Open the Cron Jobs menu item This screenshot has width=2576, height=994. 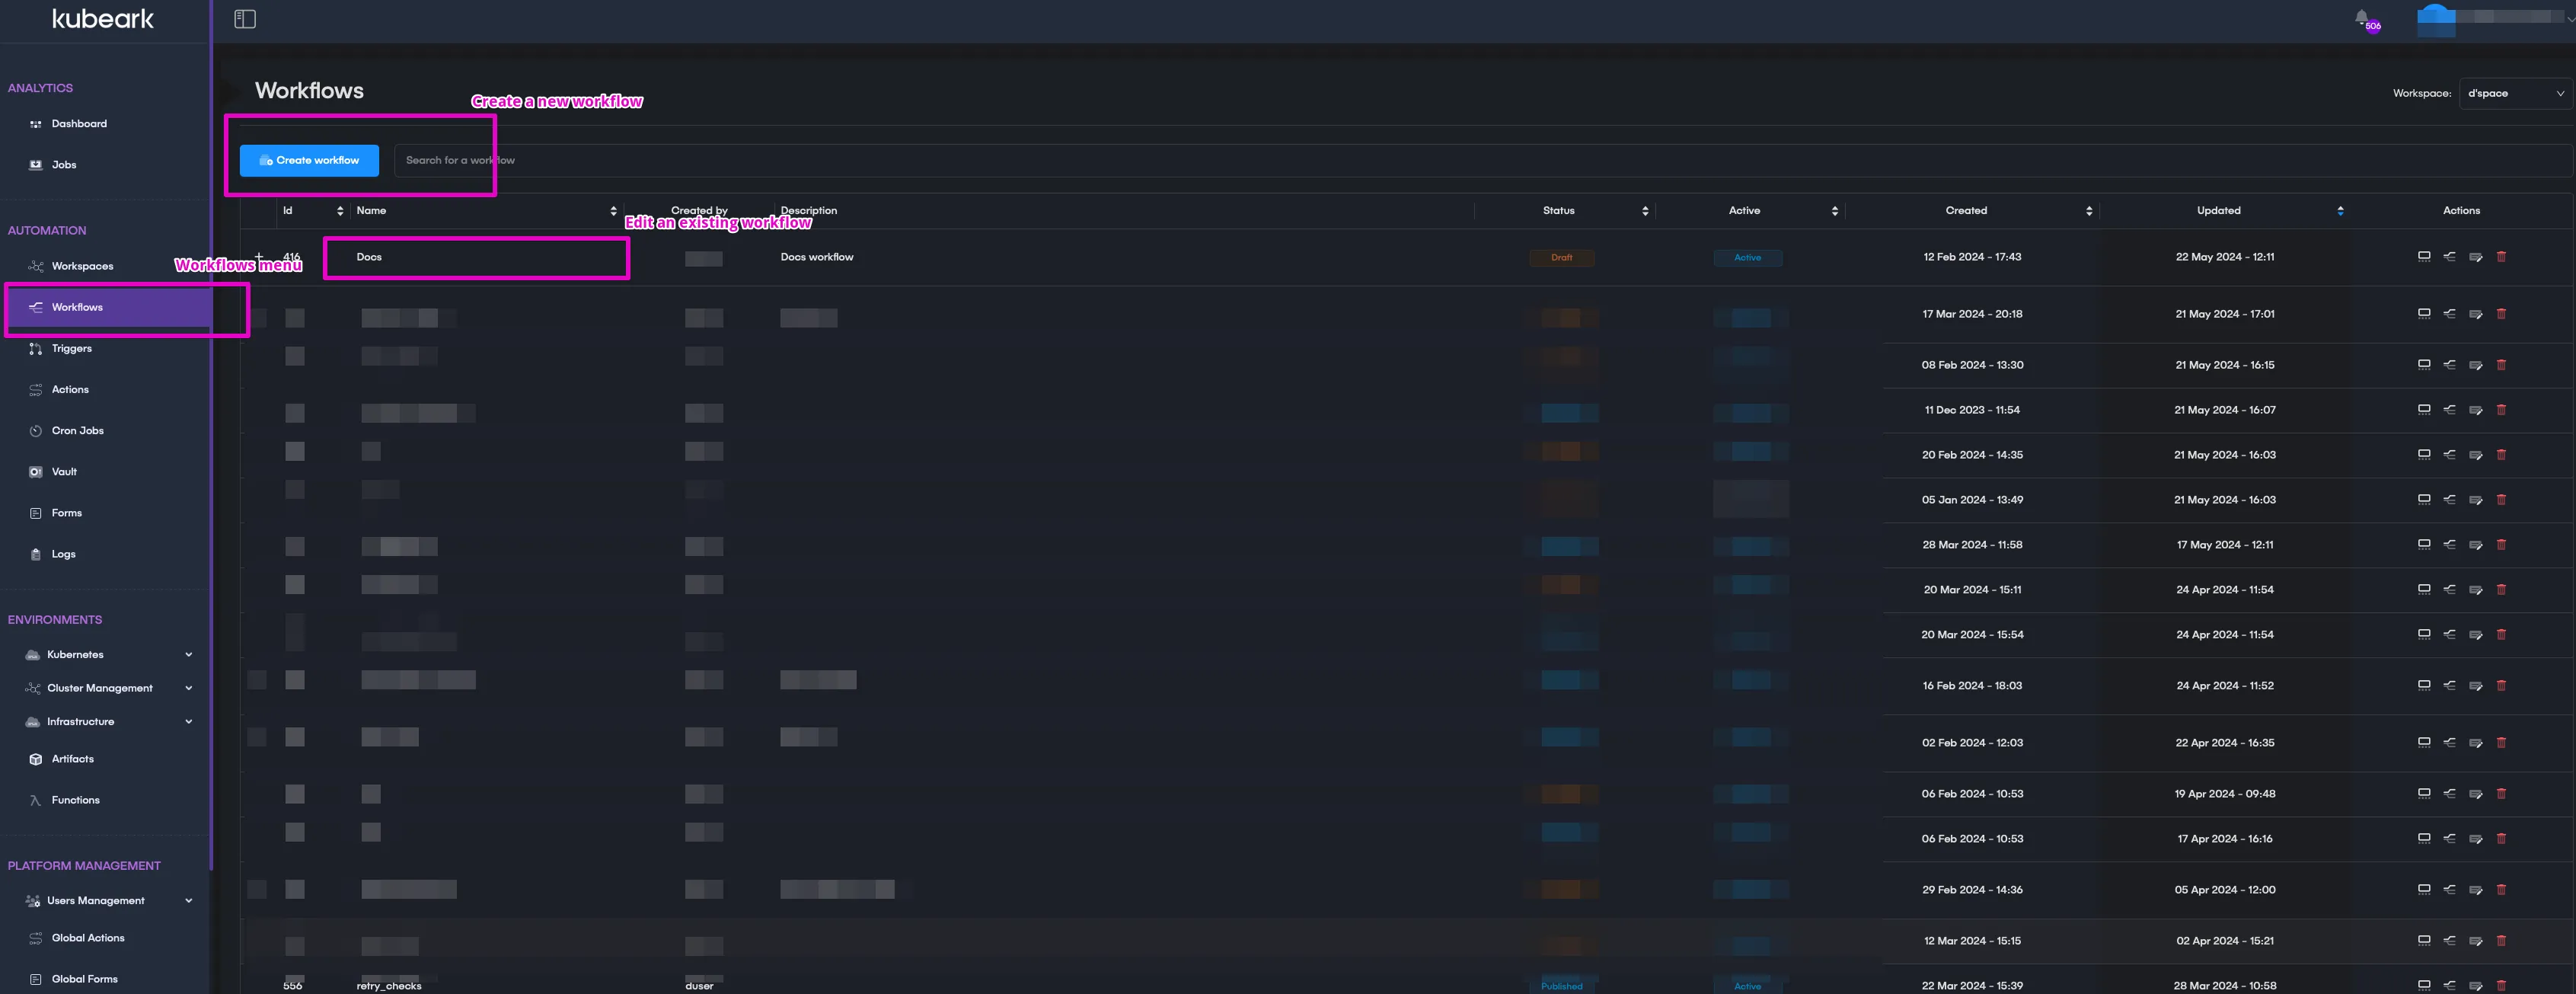click(77, 431)
